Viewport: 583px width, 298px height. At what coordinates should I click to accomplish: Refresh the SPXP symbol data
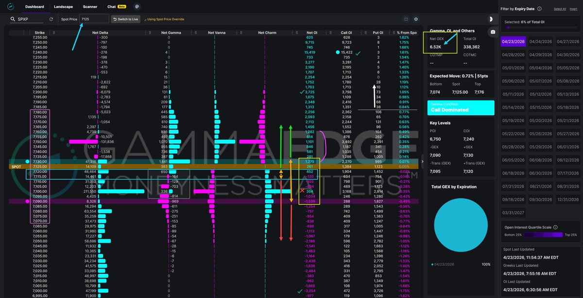coord(51,19)
